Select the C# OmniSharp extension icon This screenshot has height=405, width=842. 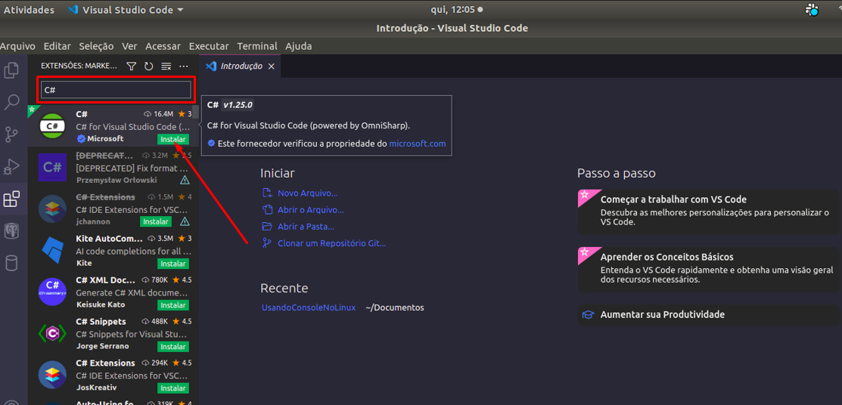(x=52, y=127)
